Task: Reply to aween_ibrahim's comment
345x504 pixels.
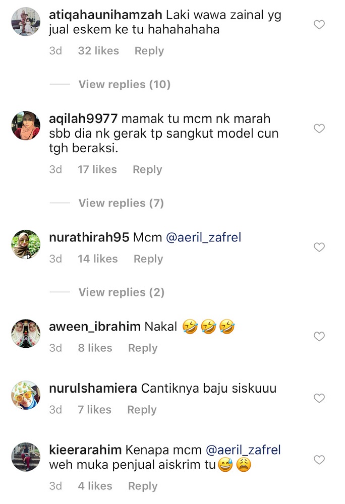Action: point(143,348)
